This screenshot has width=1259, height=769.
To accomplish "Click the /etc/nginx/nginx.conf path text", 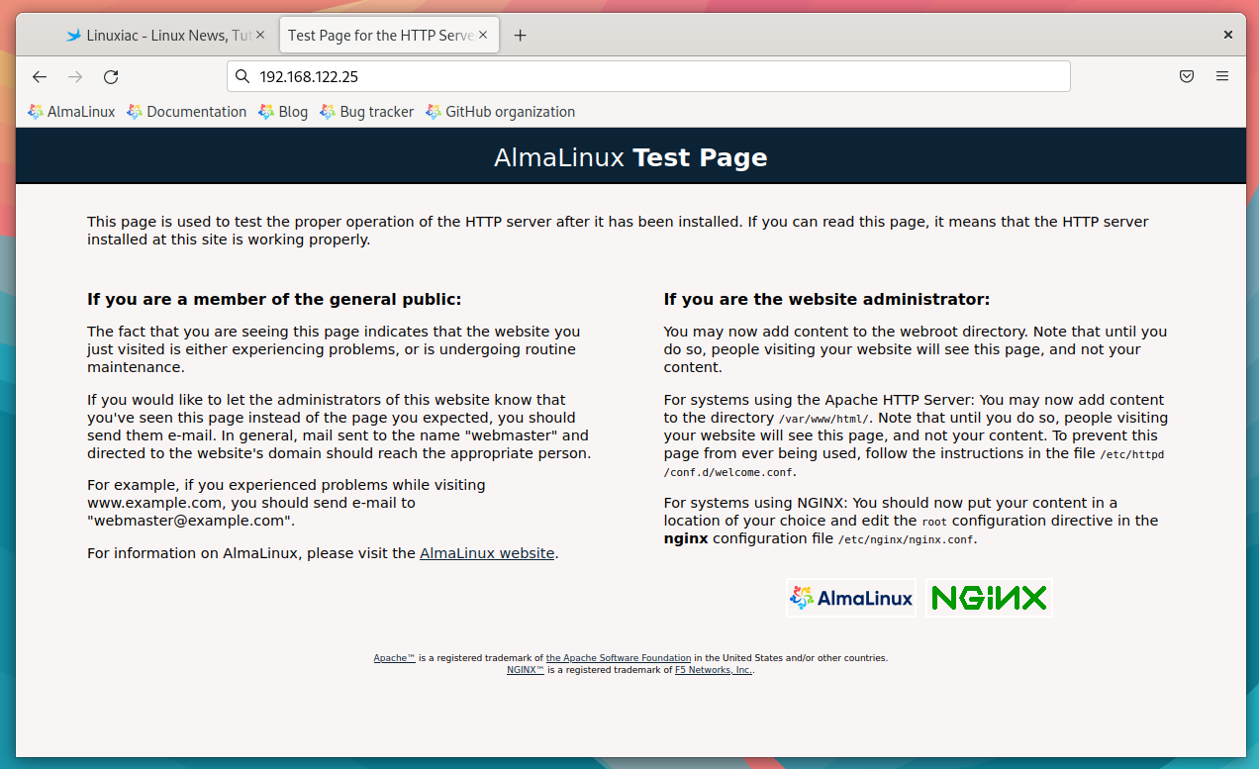I will click(x=906, y=540).
